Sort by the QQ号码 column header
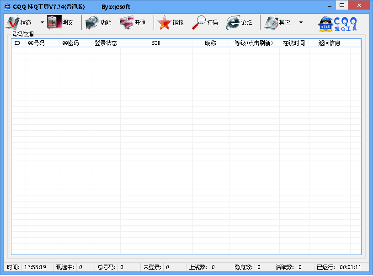Screen dimensions: 373x276 point(43,43)
